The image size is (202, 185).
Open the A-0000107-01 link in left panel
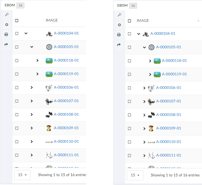66,101
